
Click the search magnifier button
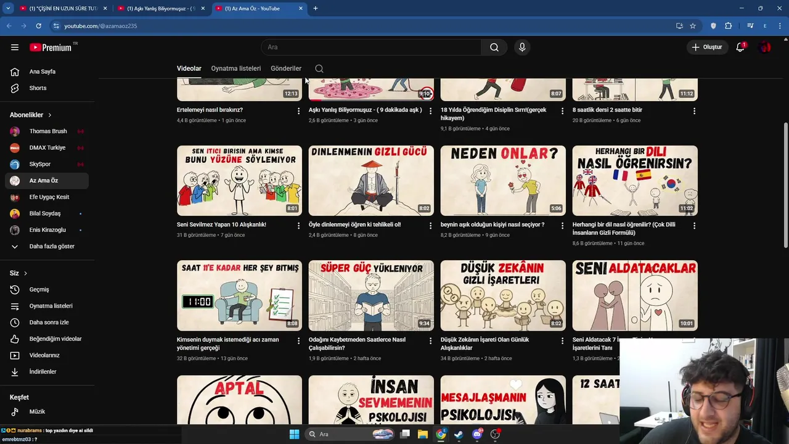tap(494, 47)
